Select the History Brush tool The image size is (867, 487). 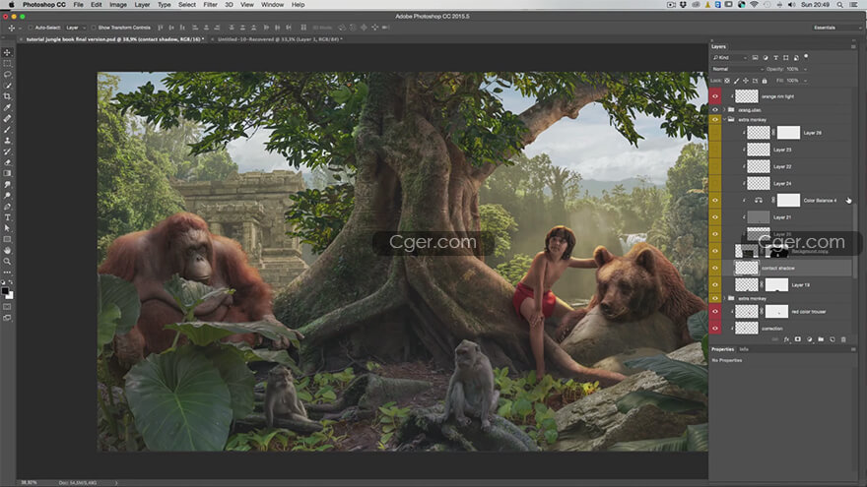click(x=7, y=152)
